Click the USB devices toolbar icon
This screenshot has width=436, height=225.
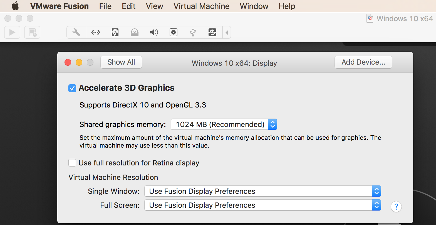pyautogui.click(x=193, y=32)
